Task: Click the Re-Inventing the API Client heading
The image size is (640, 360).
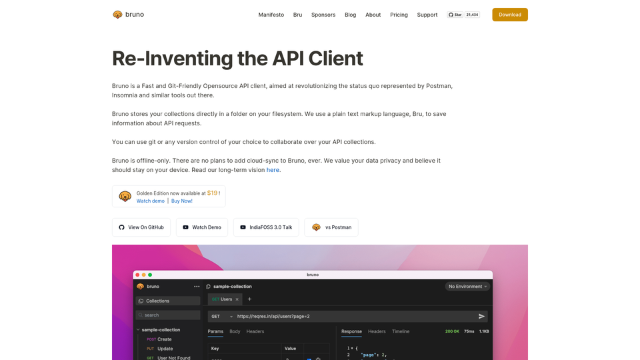Action: click(x=237, y=59)
